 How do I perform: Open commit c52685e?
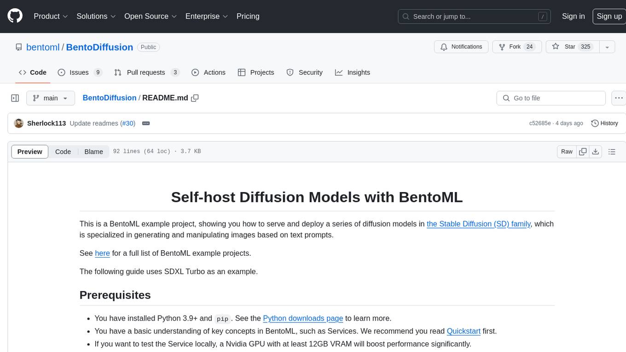tap(540, 123)
